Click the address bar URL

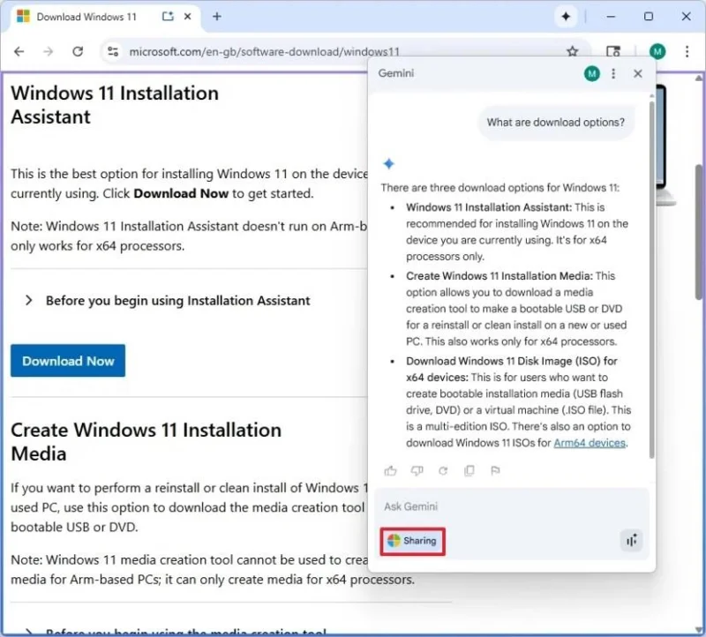(x=264, y=52)
